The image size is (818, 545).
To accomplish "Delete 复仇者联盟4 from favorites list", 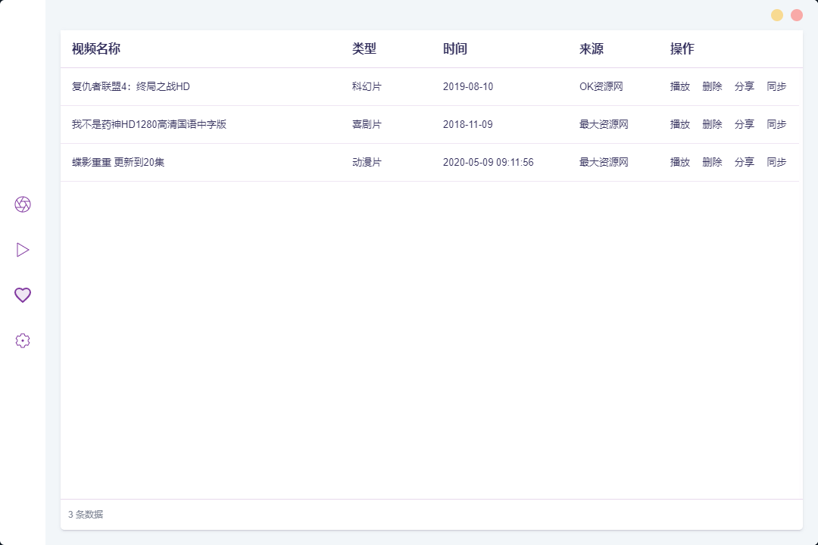I will point(712,86).
